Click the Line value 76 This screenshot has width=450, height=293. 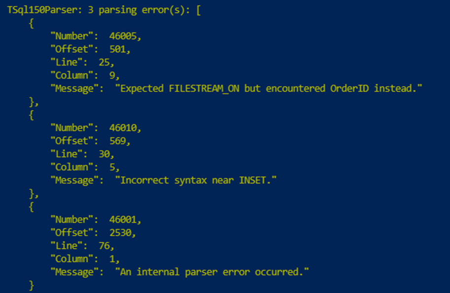click(104, 245)
